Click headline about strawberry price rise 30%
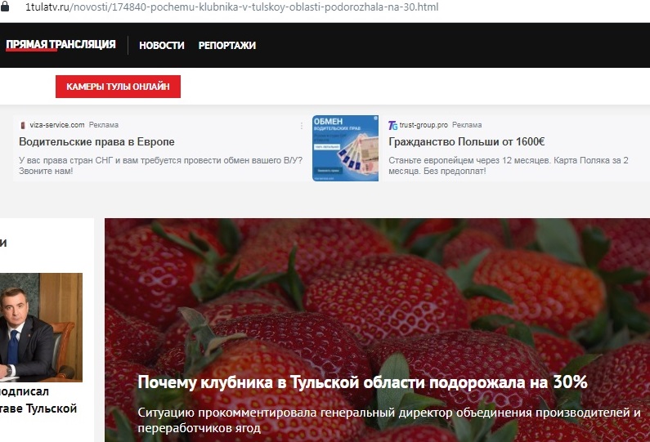The width and height of the screenshot is (650, 442). point(362,382)
